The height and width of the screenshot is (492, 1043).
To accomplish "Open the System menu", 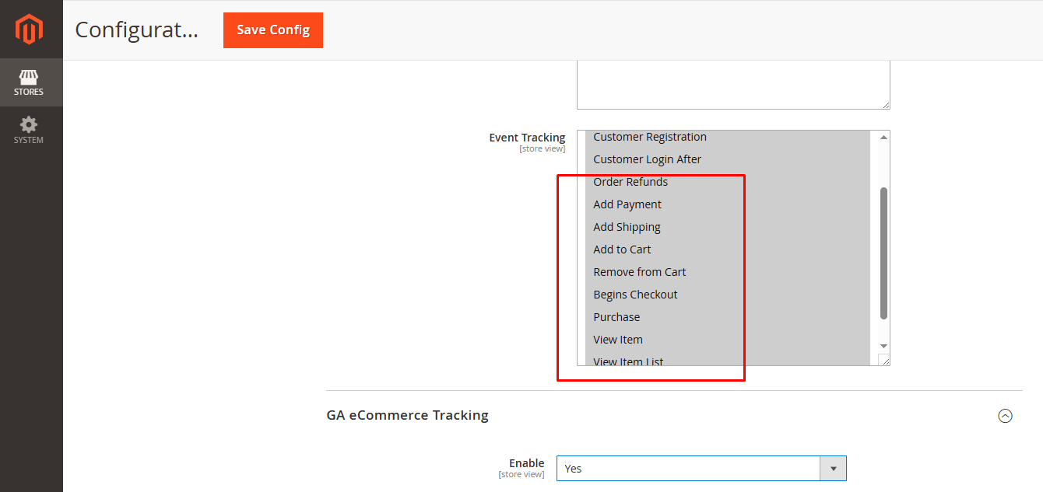I will [x=29, y=130].
